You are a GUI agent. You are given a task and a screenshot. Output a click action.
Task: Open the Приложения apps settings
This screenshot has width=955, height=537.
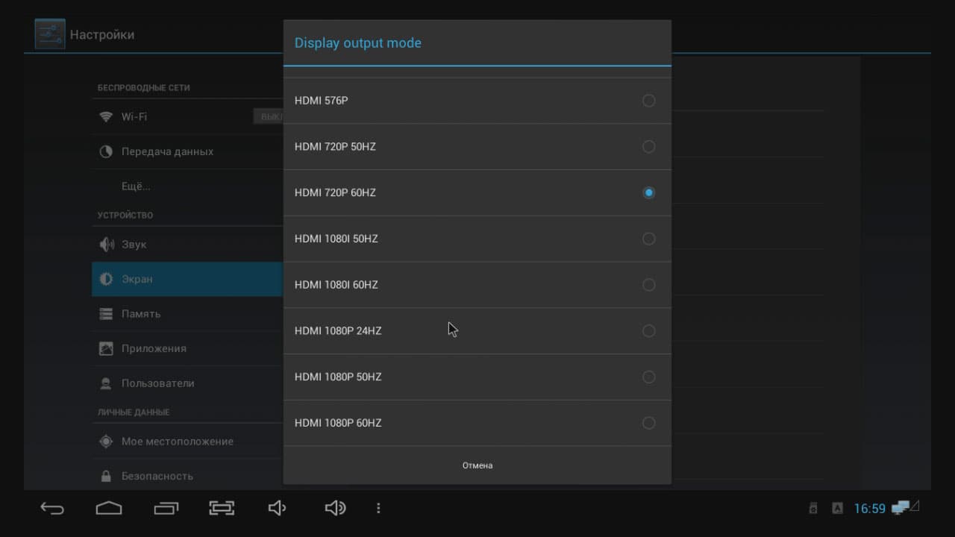point(154,348)
